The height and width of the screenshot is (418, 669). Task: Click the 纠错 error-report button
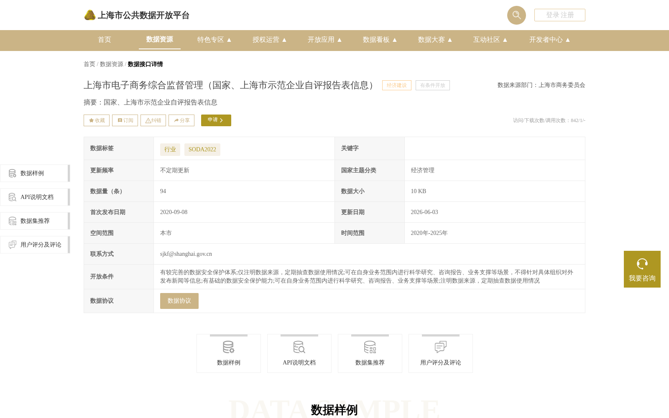tap(153, 120)
